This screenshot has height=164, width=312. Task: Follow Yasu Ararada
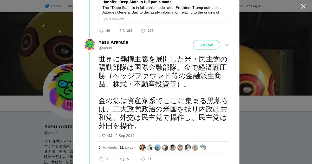click(206, 45)
